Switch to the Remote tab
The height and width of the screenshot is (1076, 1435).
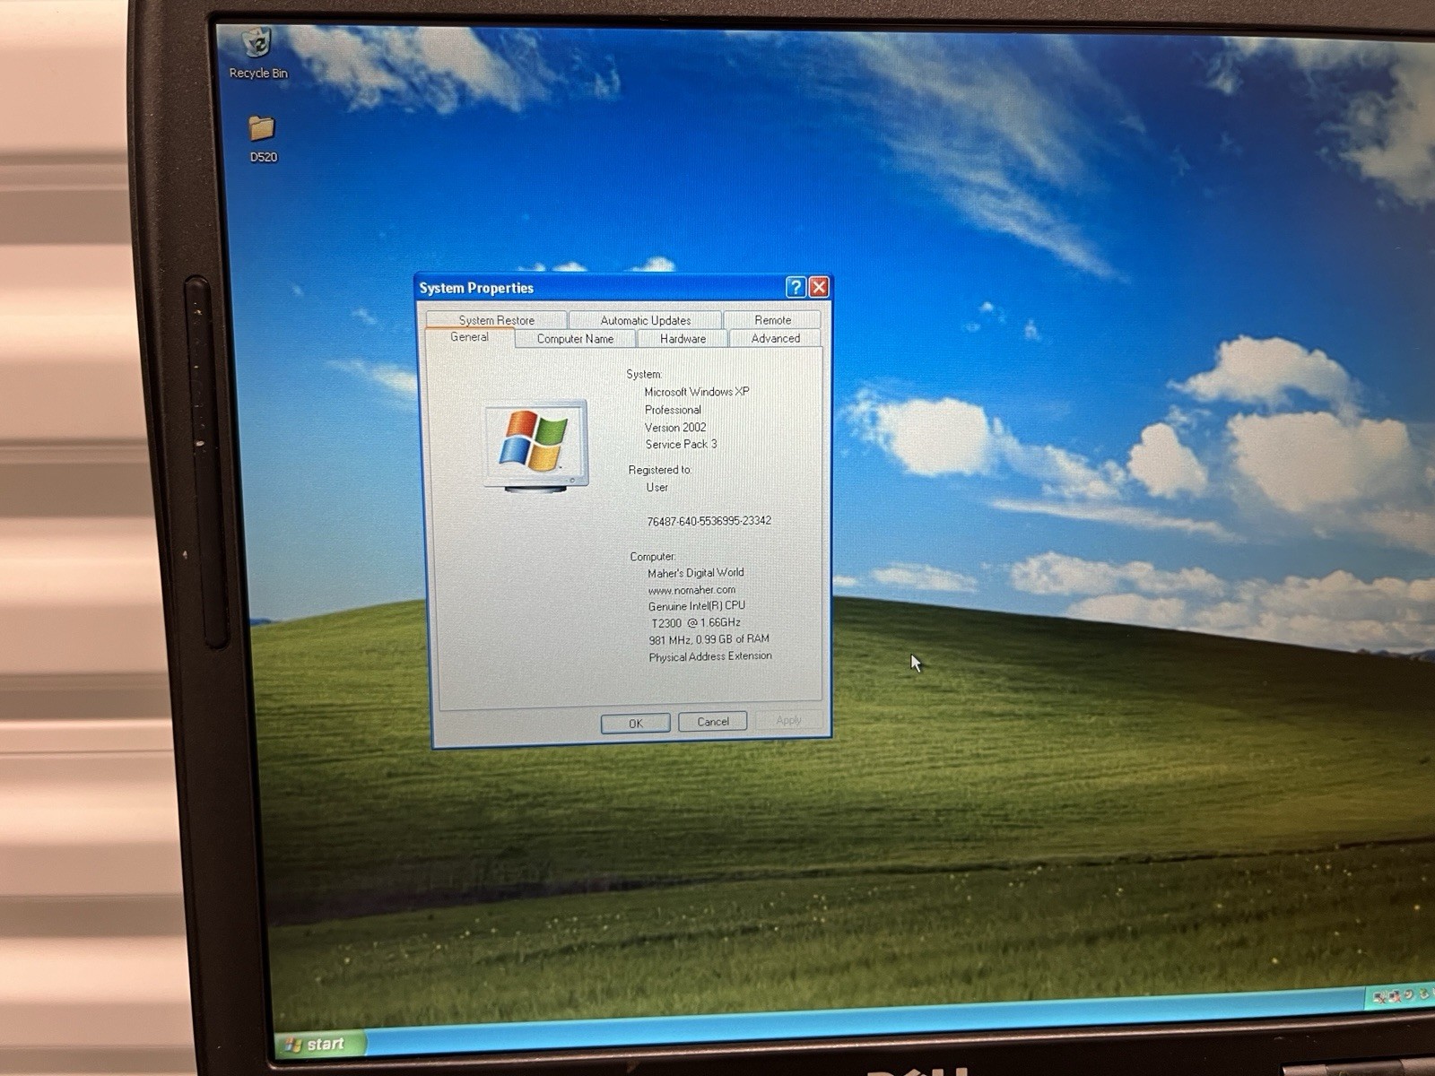point(772,320)
